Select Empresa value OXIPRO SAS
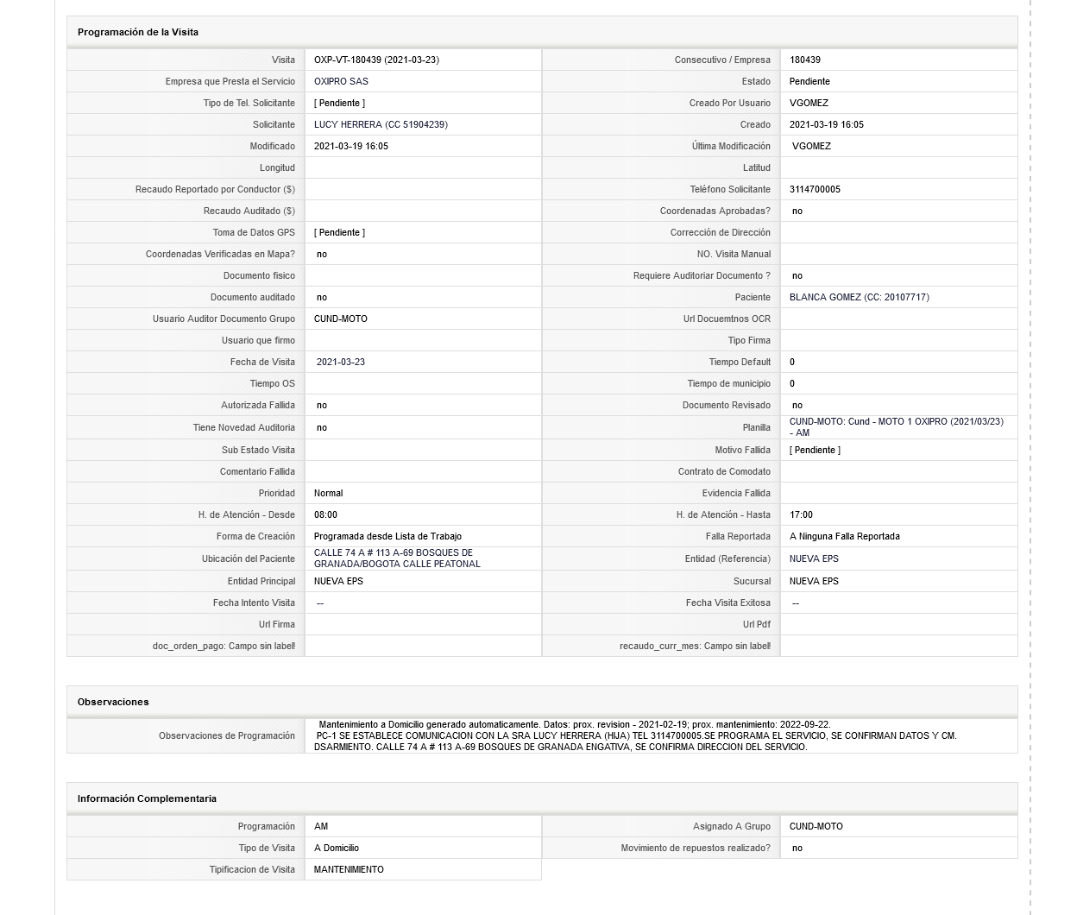 (x=341, y=81)
